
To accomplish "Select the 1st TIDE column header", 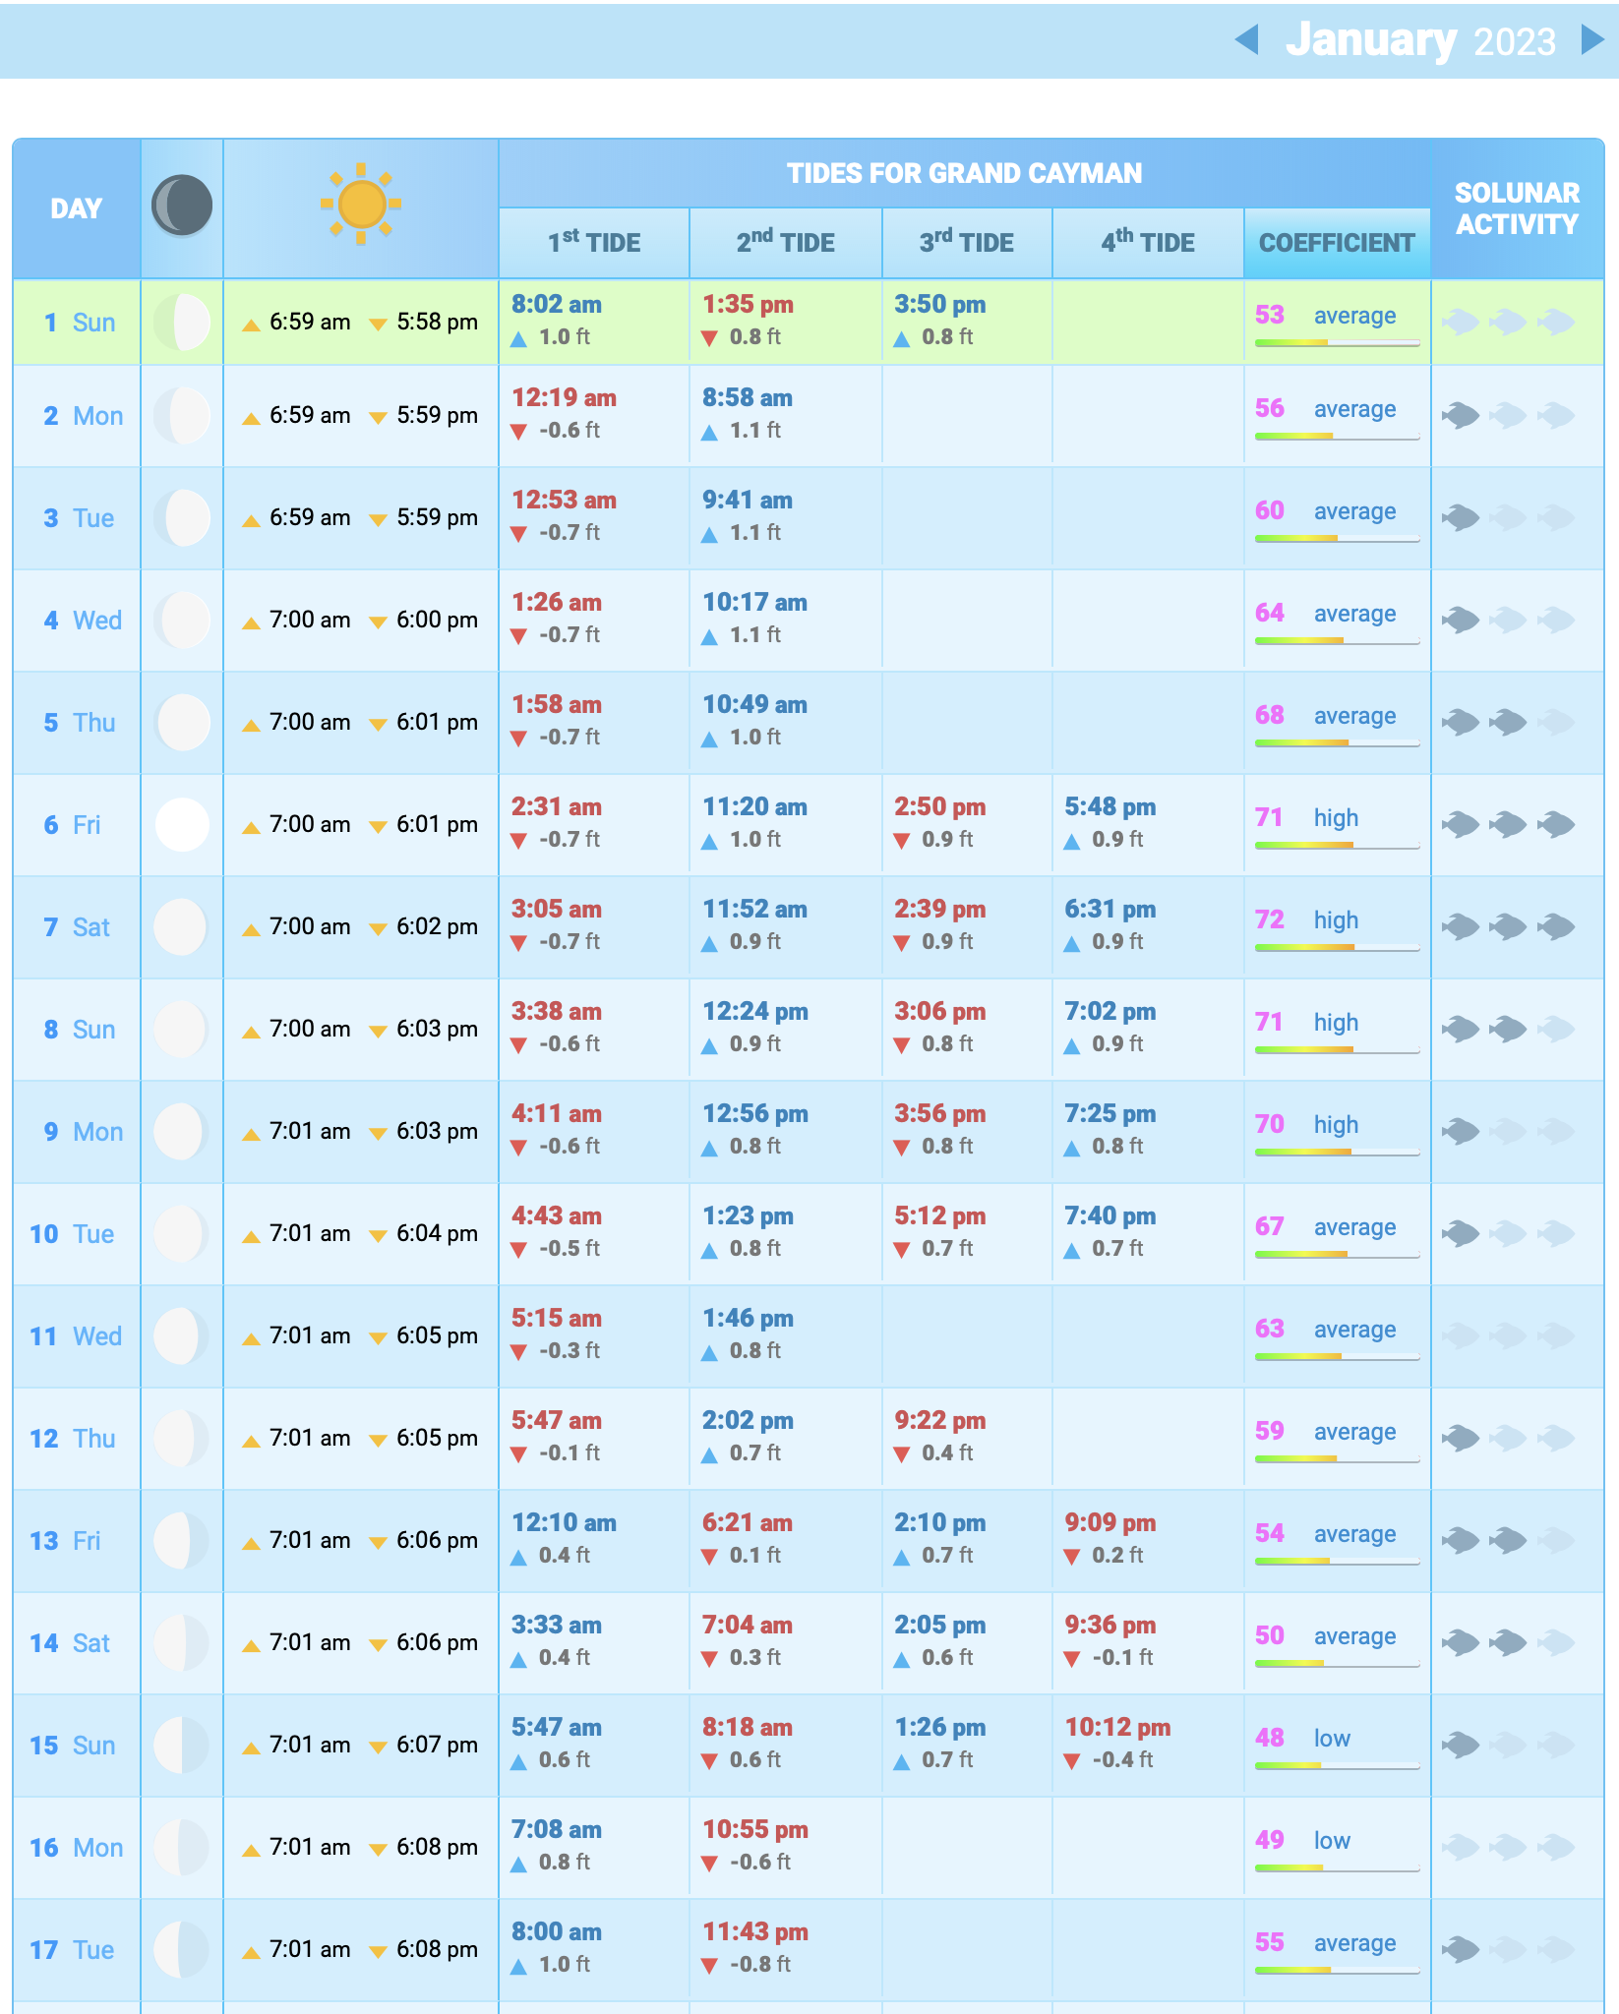I will click(x=594, y=243).
